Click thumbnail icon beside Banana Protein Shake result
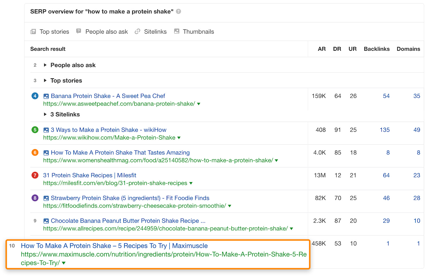The width and height of the screenshot is (428, 277). (x=46, y=96)
